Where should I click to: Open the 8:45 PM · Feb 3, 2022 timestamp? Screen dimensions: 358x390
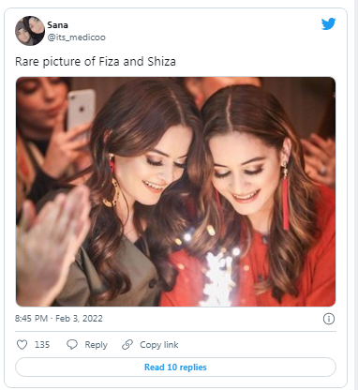59,319
